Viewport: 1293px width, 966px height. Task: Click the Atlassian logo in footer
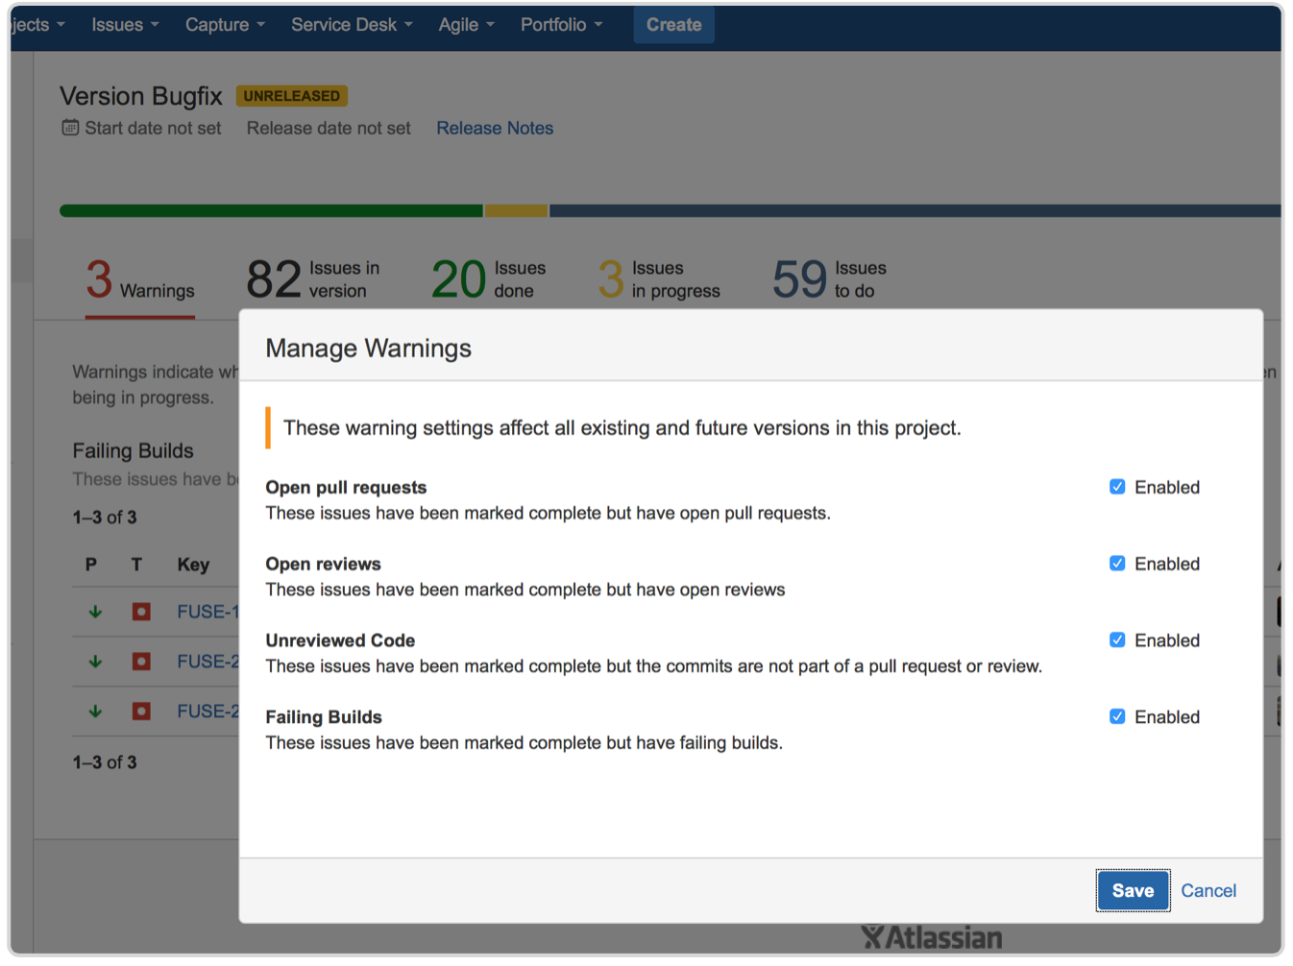click(x=931, y=937)
